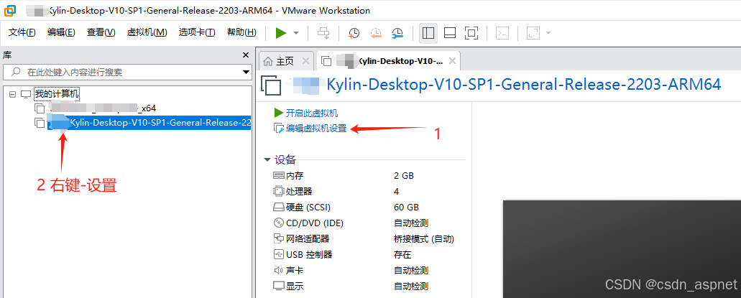Screen dimensions: 741x298
Task: Click the USB icon beside USB 控制器
Action: point(279,254)
